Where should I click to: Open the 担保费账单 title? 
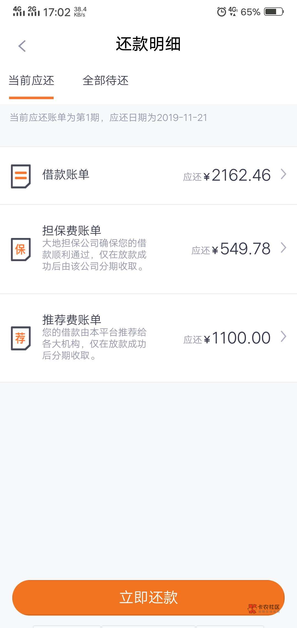pyautogui.click(x=72, y=230)
